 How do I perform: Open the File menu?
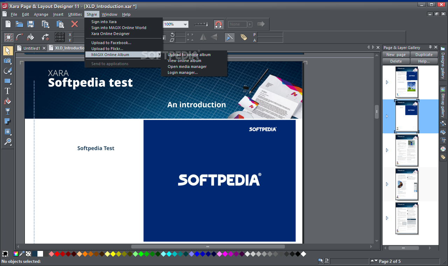14,14
